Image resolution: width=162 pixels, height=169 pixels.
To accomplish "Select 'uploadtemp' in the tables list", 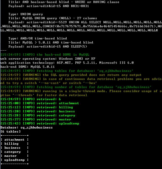I will tap(15, 160).
